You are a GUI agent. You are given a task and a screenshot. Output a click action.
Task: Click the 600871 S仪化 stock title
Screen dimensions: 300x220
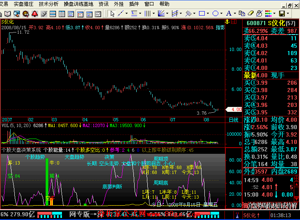[271, 23]
